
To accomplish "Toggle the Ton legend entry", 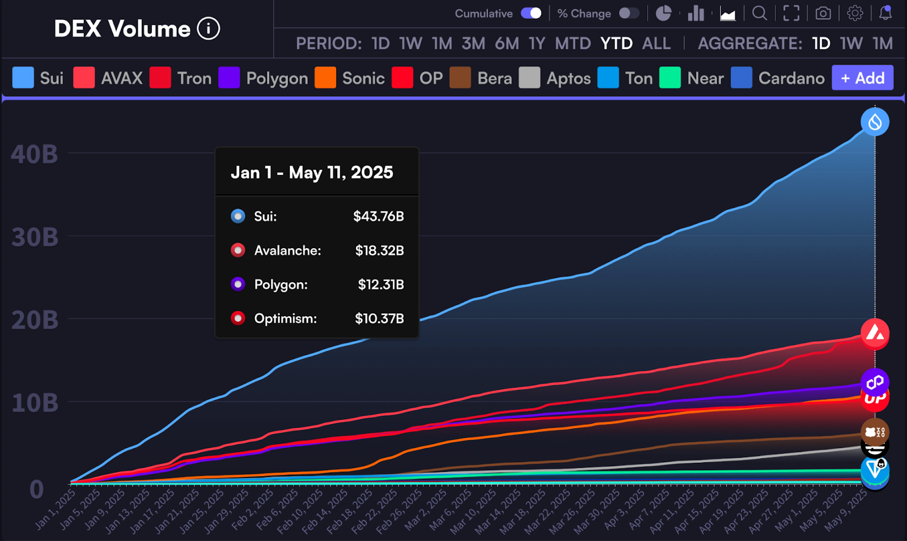I will 625,78.
